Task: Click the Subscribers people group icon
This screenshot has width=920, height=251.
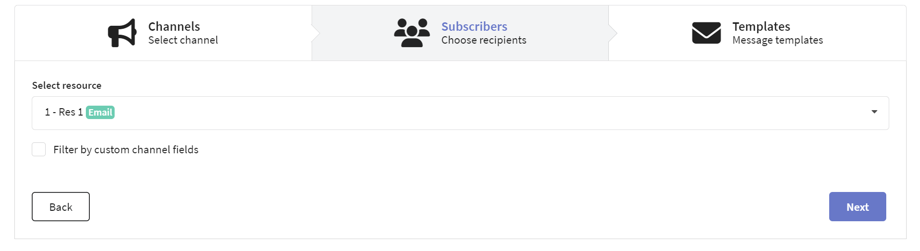Action: tap(412, 33)
